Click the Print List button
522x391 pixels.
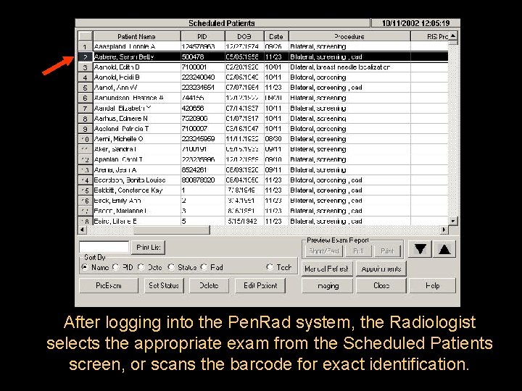coord(149,248)
